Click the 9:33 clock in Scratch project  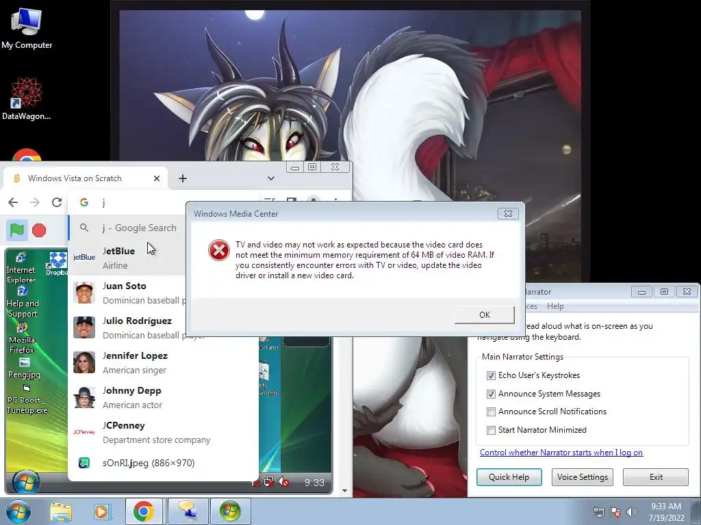[314, 483]
